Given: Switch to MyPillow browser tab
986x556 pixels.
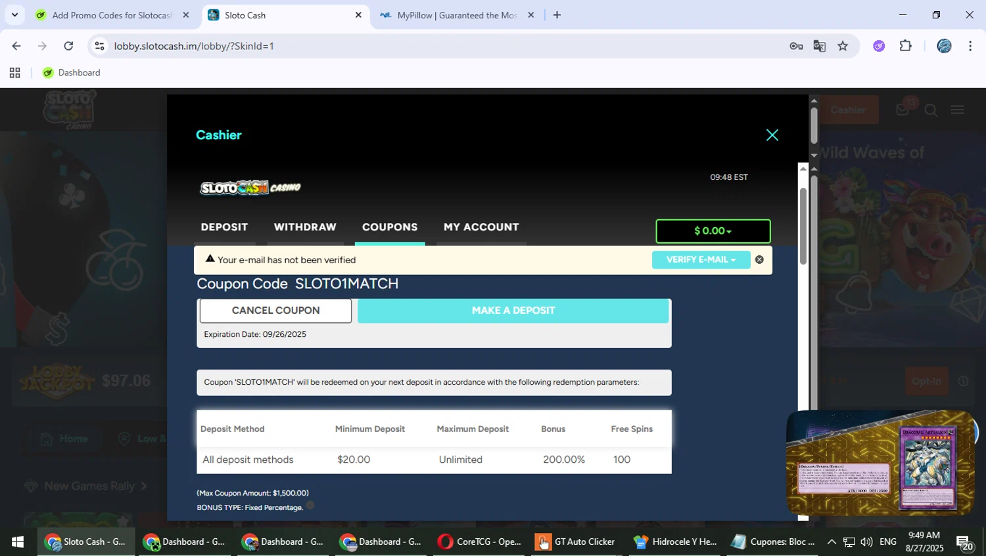Looking at the screenshot, I should tap(457, 15).
